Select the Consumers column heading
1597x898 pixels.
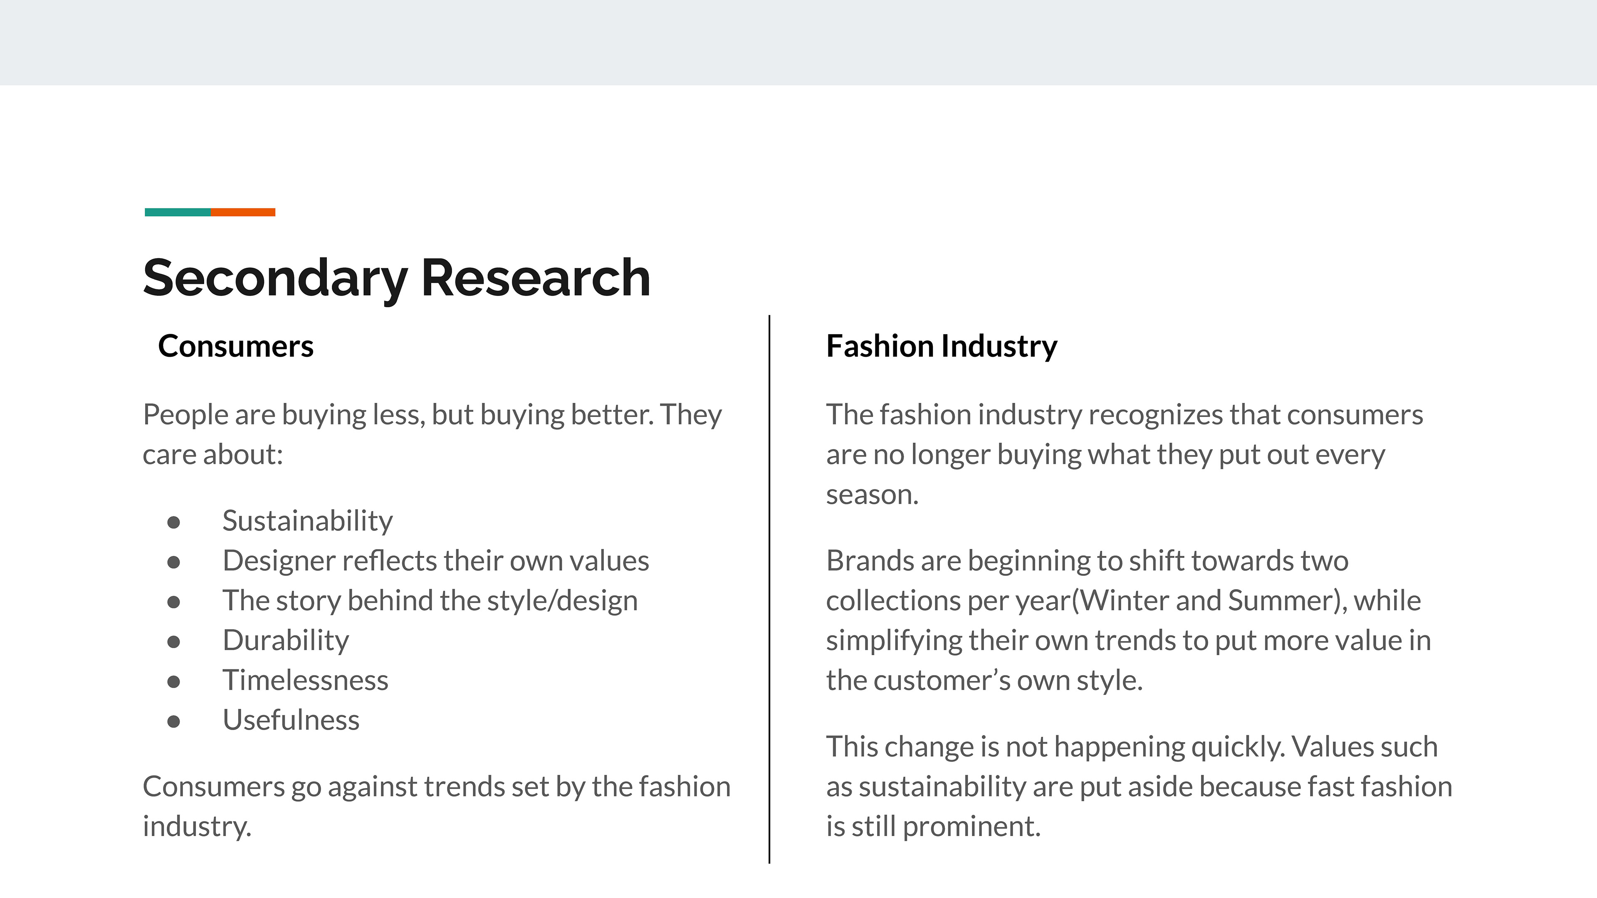[x=235, y=346]
